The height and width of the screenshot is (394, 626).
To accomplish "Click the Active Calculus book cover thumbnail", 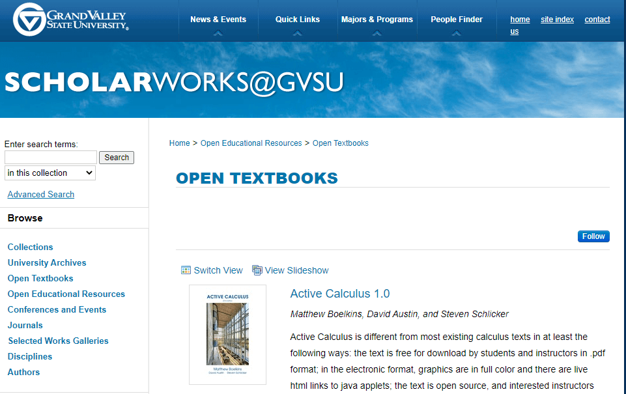I will pos(227,334).
